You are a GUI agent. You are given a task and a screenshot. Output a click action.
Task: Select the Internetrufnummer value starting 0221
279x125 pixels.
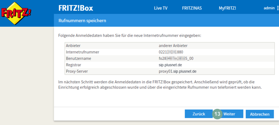(x=171, y=52)
